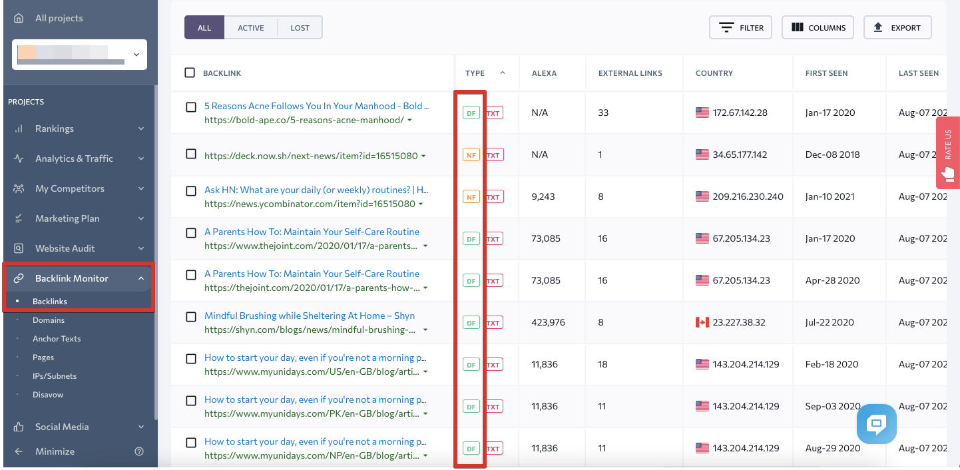Open the help question mark icon
Viewport: 960px width, 470px height.
pos(139,451)
